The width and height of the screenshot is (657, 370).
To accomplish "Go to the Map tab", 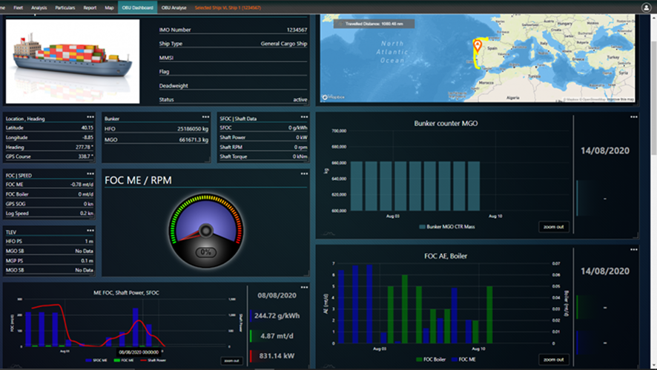I will [109, 7].
